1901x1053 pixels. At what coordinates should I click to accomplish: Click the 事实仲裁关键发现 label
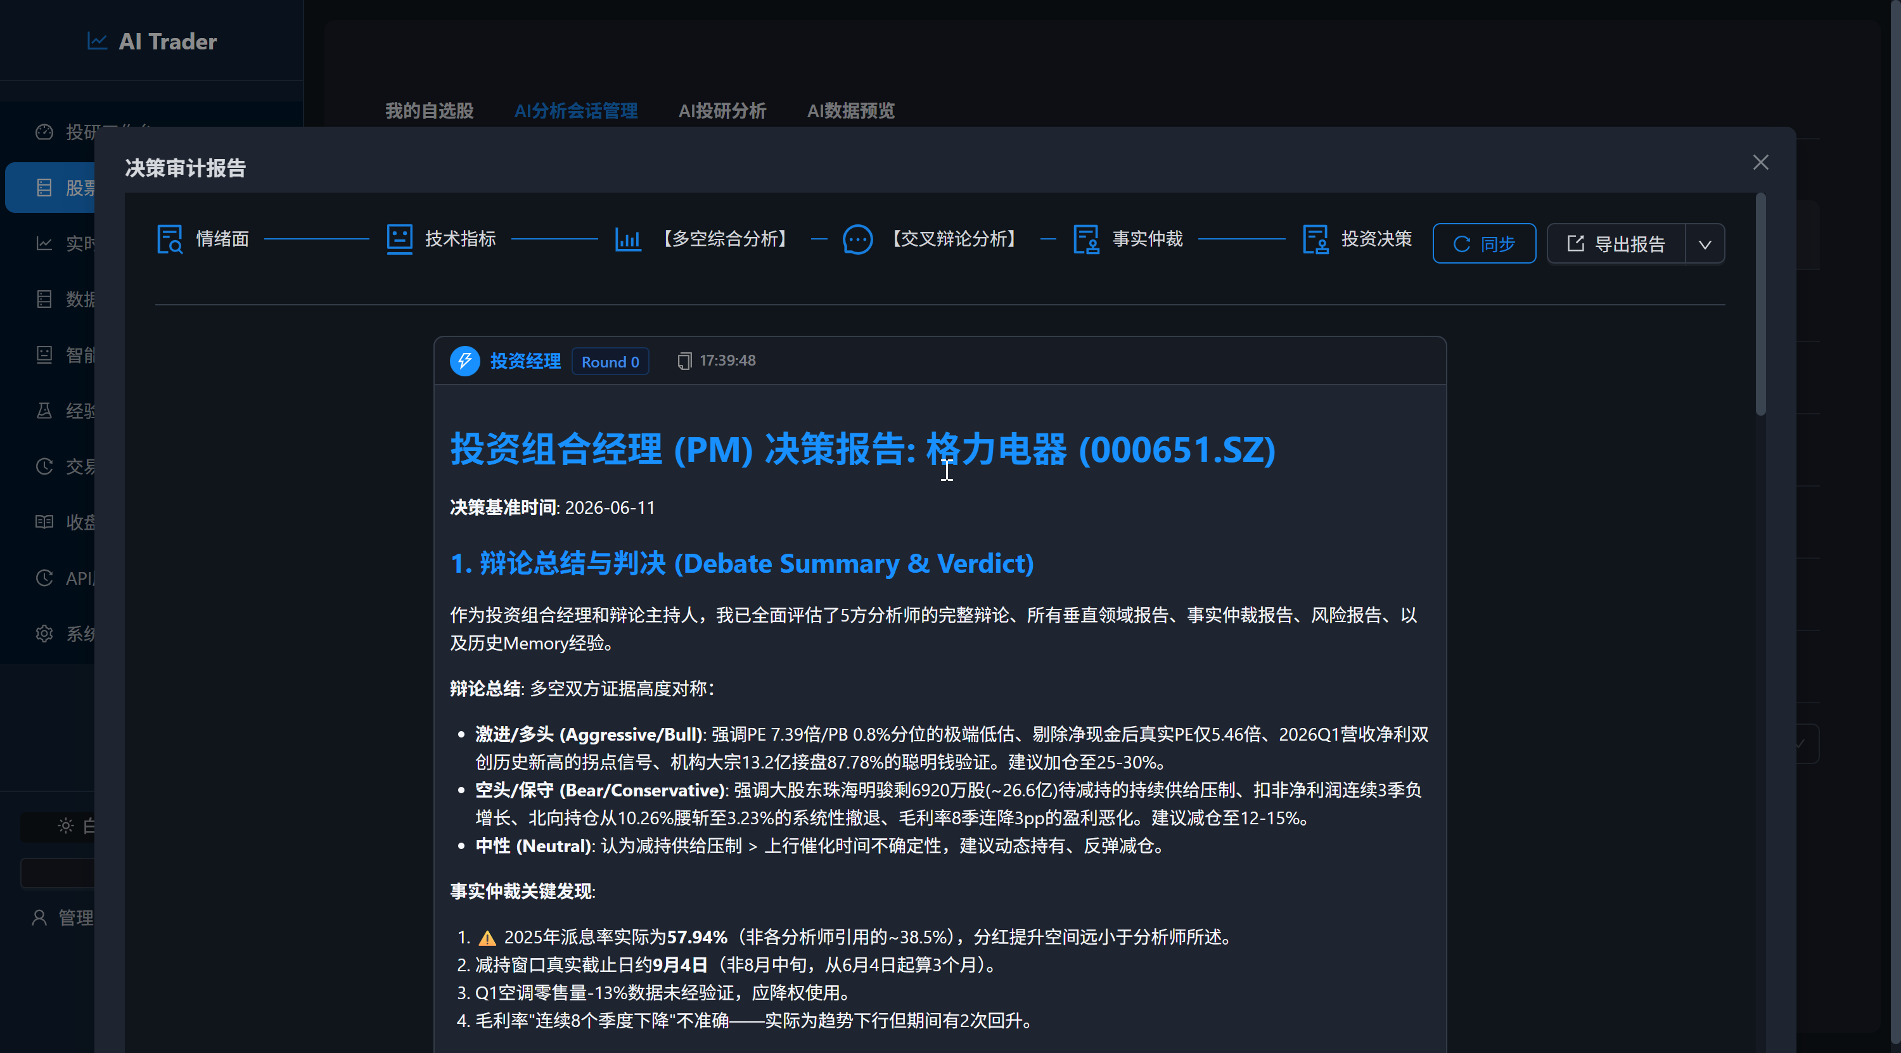pos(523,891)
